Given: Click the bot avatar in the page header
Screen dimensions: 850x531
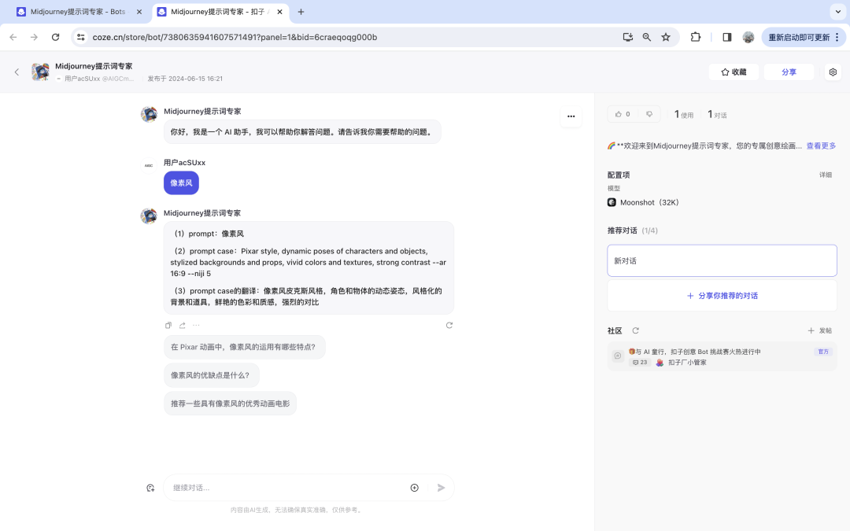Looking at the screenshot, I should [x=41, y=72].
